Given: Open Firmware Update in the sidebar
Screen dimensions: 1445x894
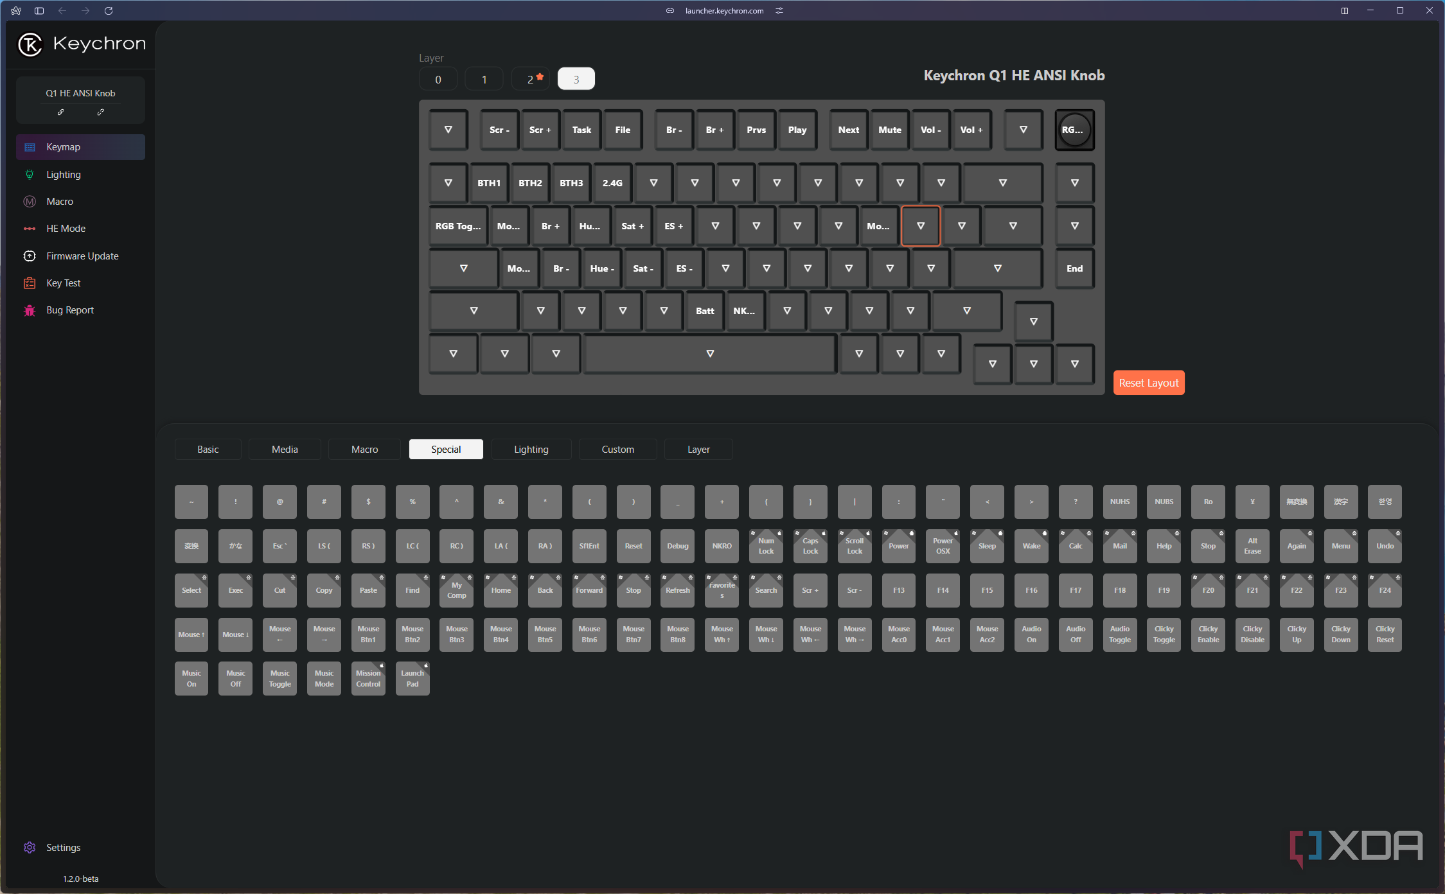Looking at the screenshot, I should click(80, 256).
